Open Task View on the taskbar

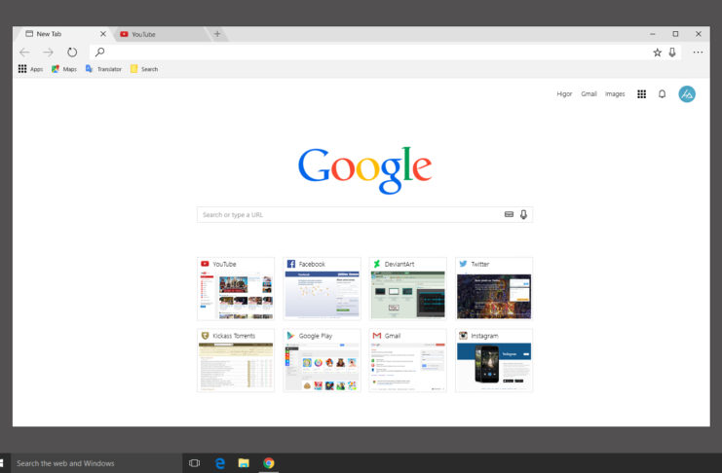tap(195, 463)
